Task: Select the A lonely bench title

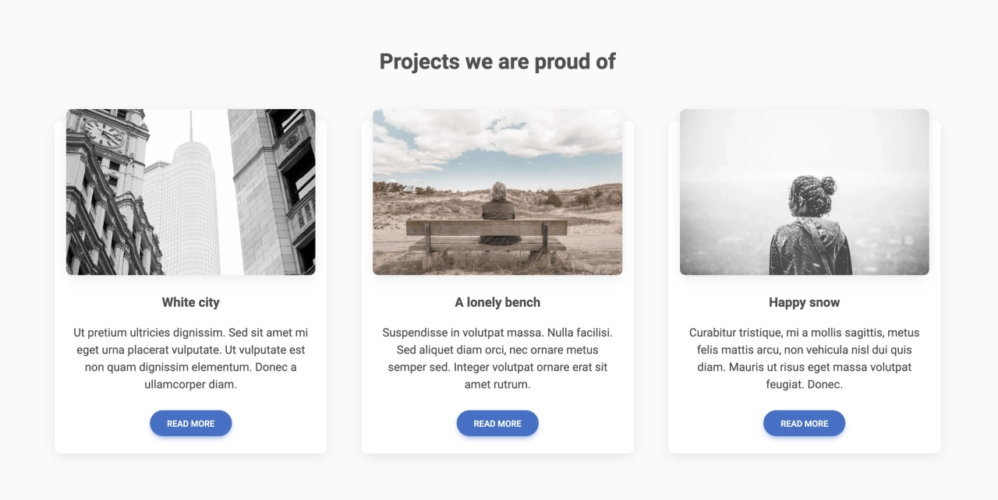Action: pos(497,302)
